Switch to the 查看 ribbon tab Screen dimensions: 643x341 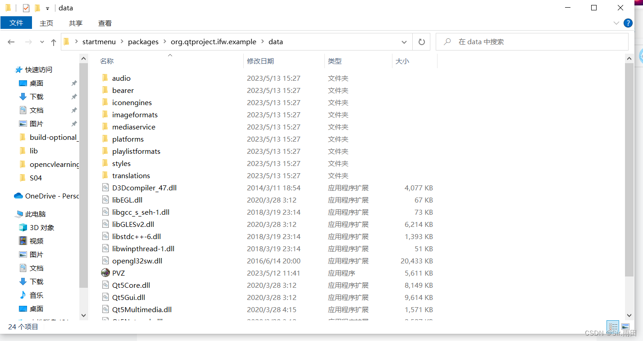[105, 23]
